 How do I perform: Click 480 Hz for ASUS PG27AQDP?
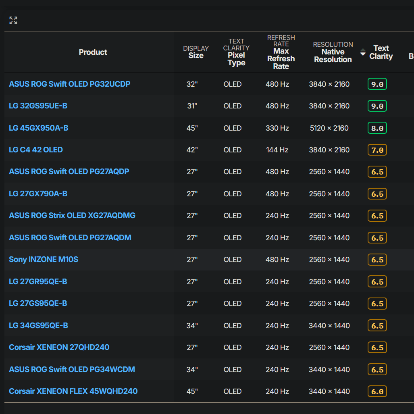point(277,172)
